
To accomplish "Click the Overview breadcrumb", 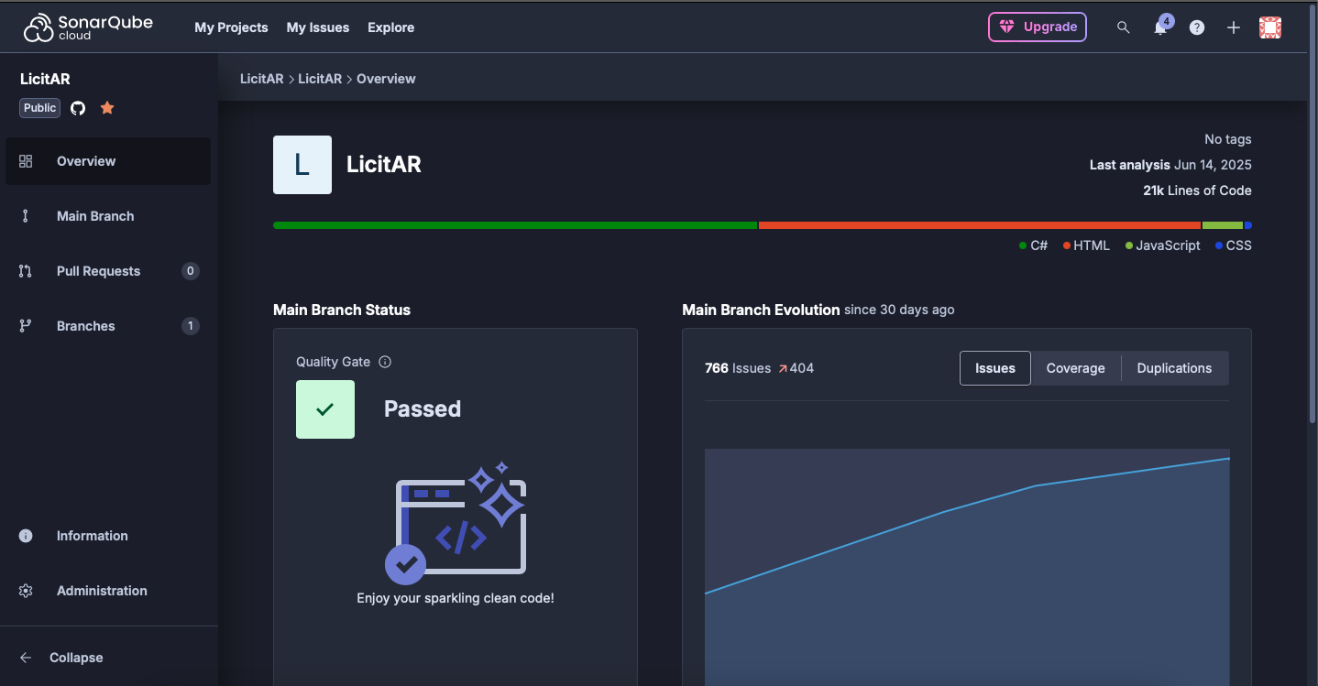I will tap(386, 79).
